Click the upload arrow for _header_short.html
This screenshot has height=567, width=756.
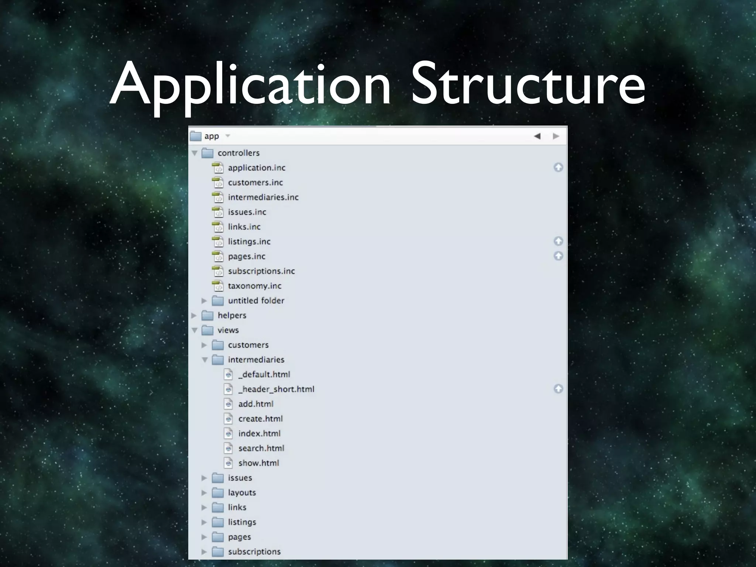click(558, 389)
